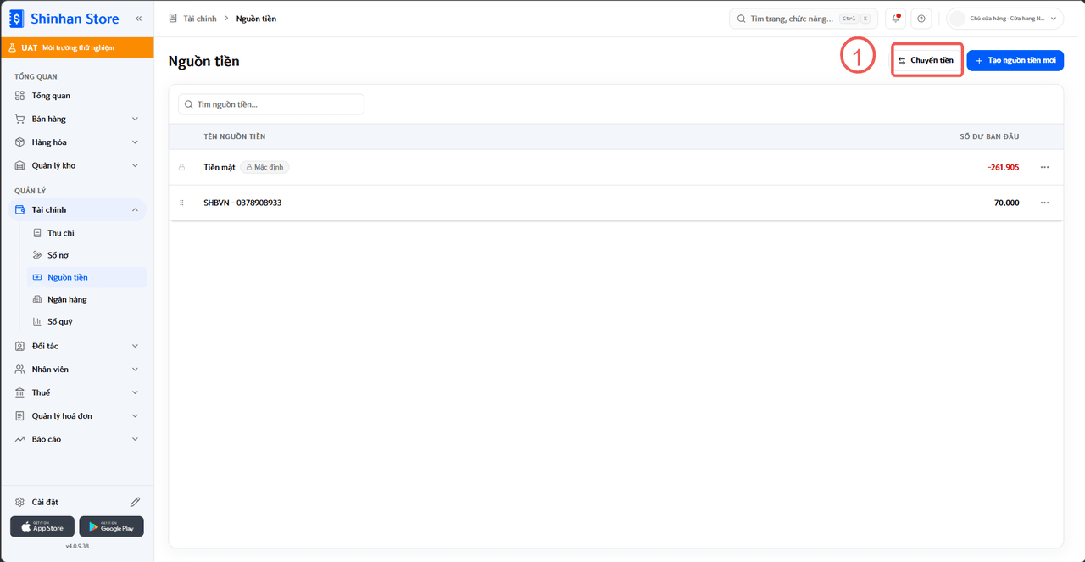The height and width of the screenshot is (562, 1085).
Task: Click the Chuyển tiền button
Action: [x=926, y=60]
